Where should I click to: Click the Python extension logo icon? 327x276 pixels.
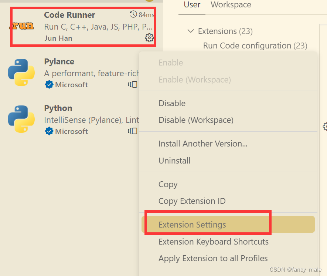point(21,119)
